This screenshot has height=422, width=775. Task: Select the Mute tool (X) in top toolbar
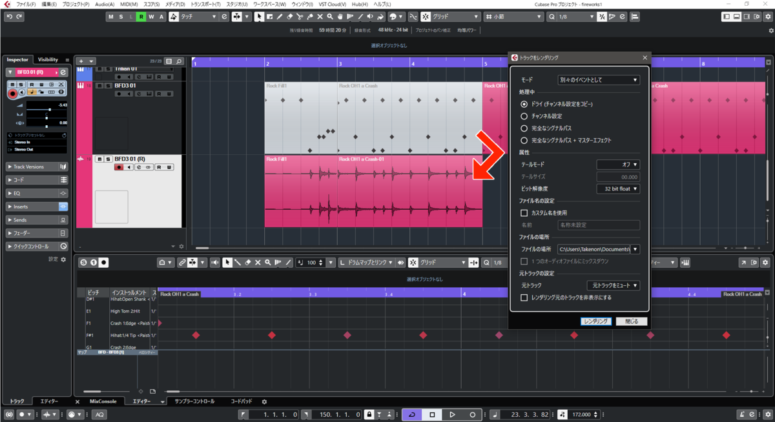320,16
